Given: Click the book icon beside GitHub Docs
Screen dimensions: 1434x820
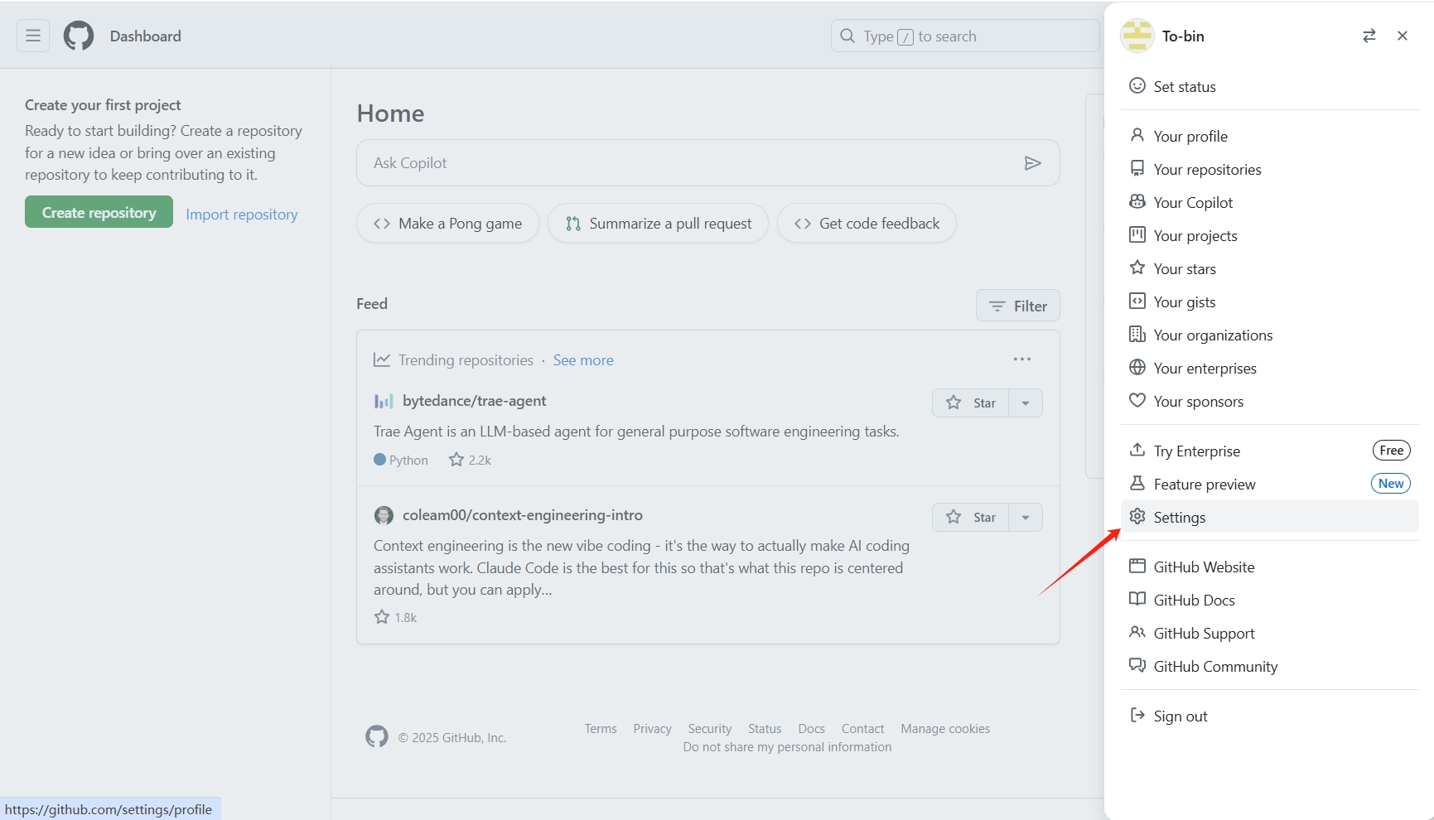Looking at the screenshot, I should click(x=1137, y=600).
